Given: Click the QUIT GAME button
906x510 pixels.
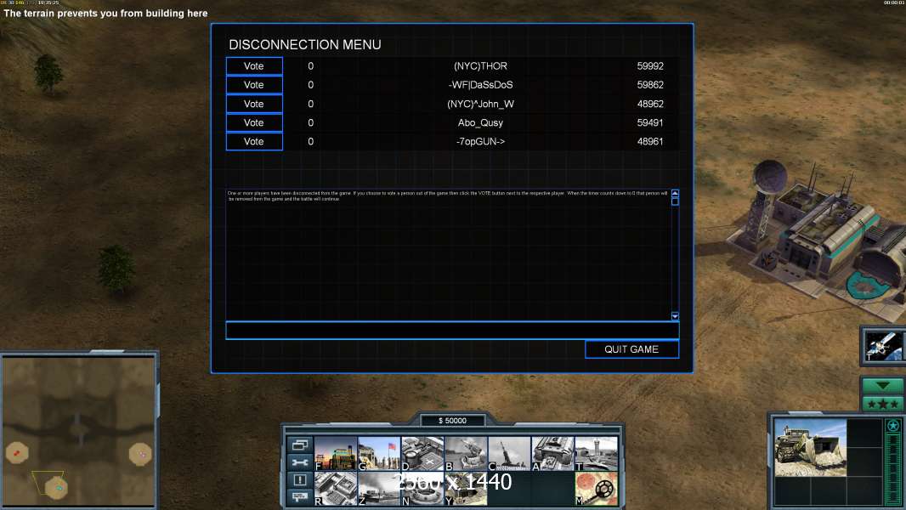Looking at the screenshot, I should [631, 349].
